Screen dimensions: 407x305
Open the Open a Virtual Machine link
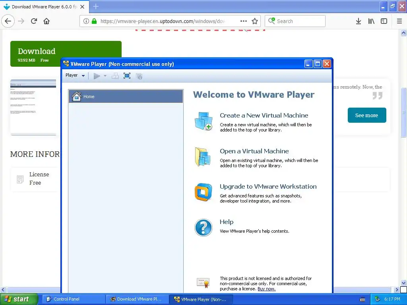[254, 151]
